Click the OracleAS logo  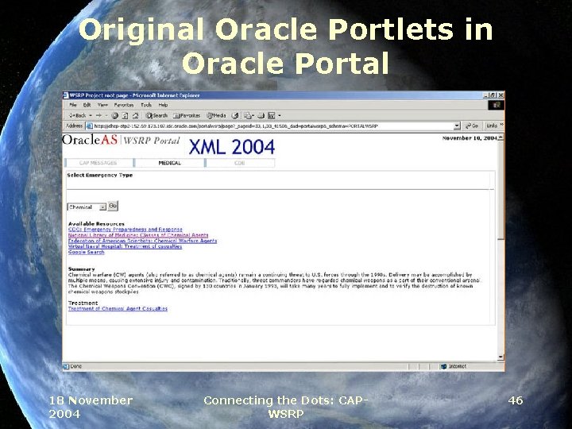pyautogui.click(x=90, y=140)
